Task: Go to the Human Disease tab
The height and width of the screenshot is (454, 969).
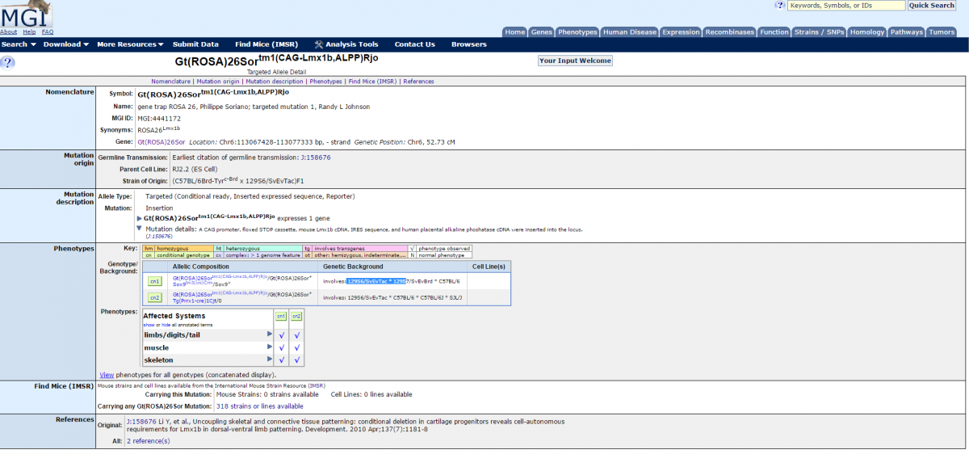Action: point(630,32)
